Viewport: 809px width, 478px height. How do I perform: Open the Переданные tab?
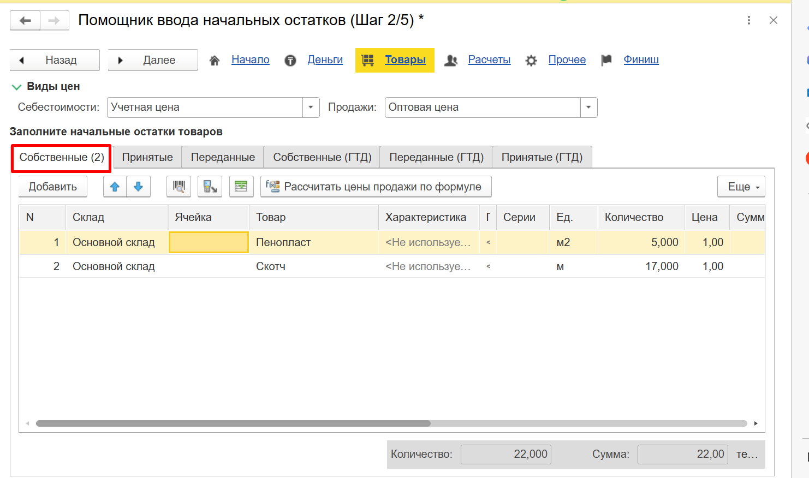[x=223, y=157]
